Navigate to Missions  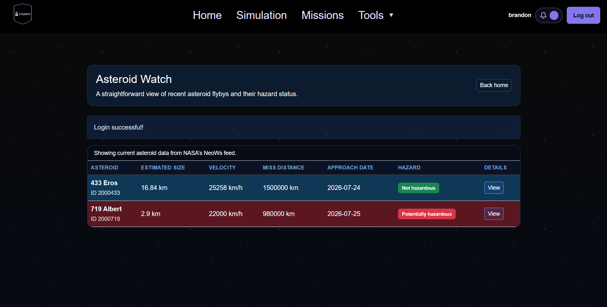pos(322,15)
